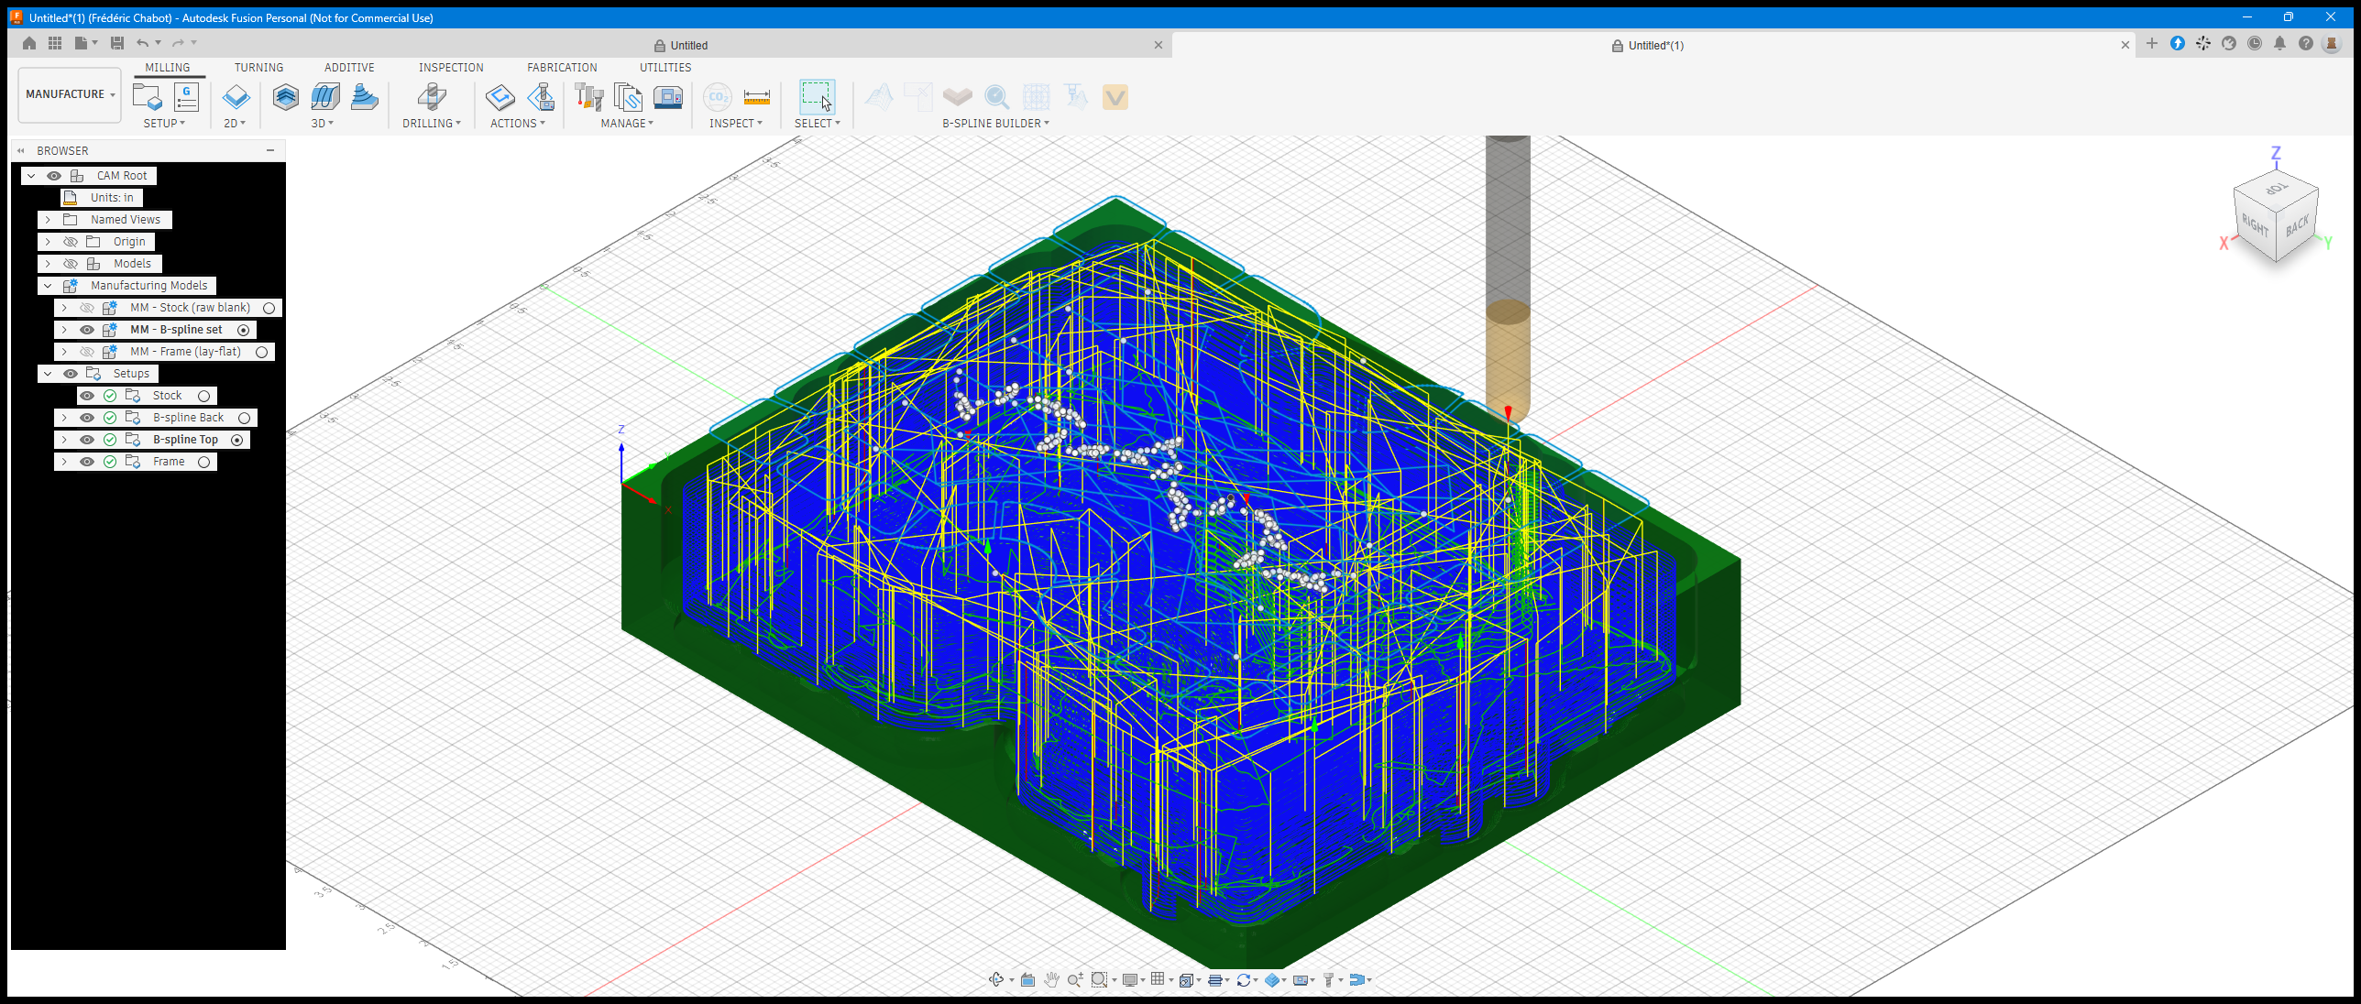The height and width of the screenshot is (1004, 2361).
Task: Collapse the Manufacturing Models node
Action: 48,286
